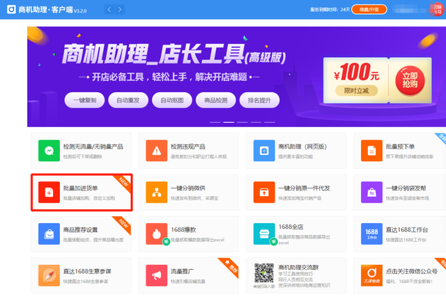Click the 一键分销袋发帮 title text
This screenshot has width=446, height=297.
[406, 188]
